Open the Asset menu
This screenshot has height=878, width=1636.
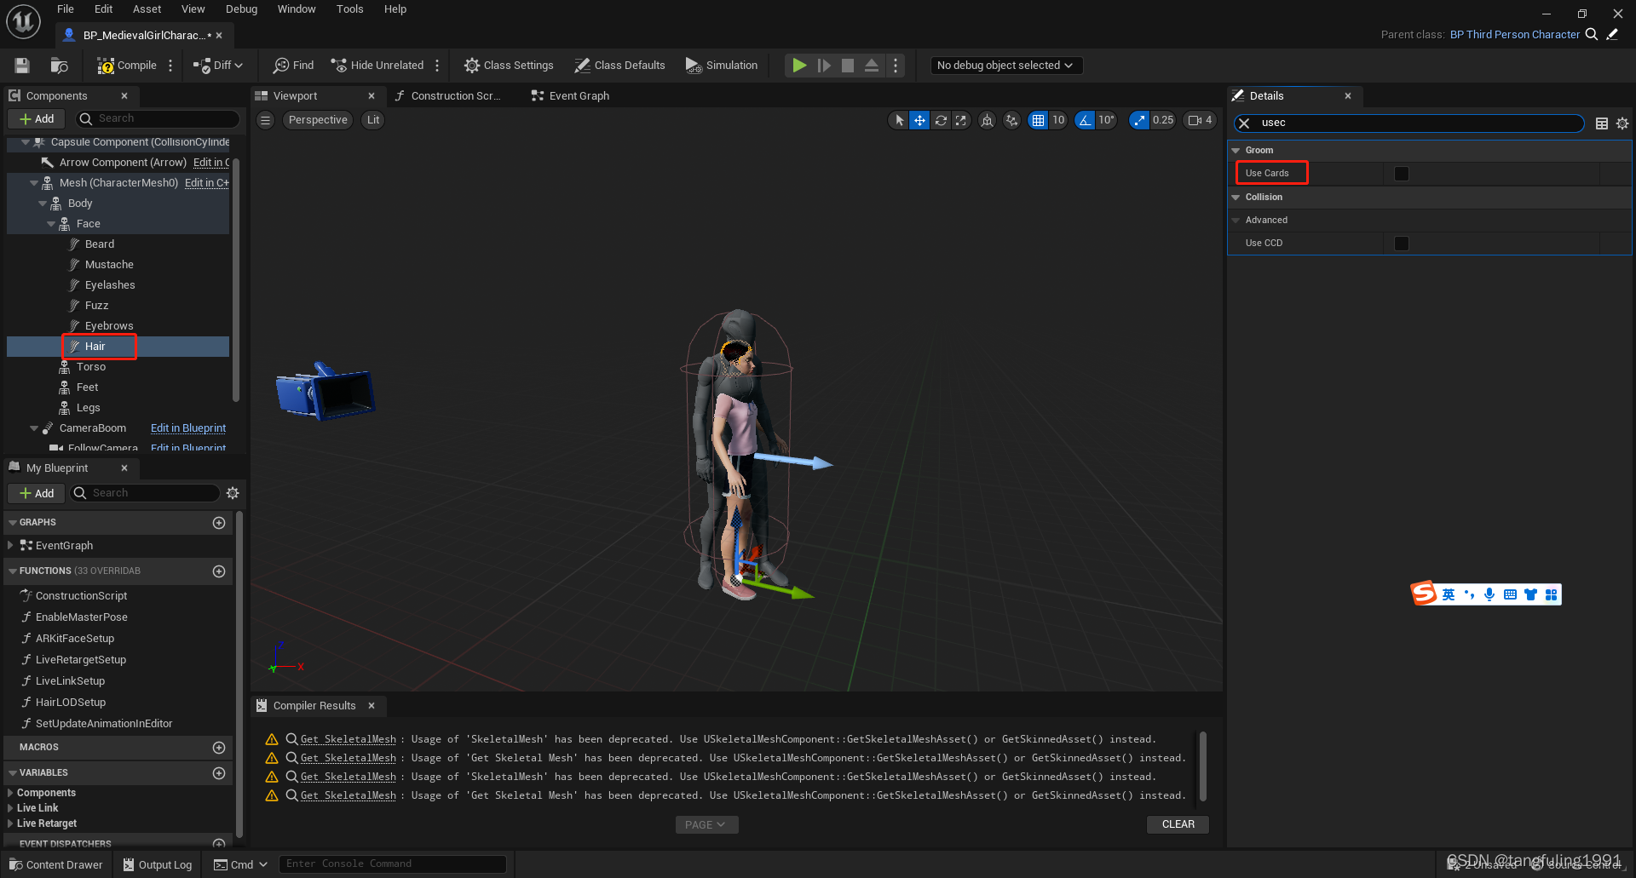click(147, 9)
